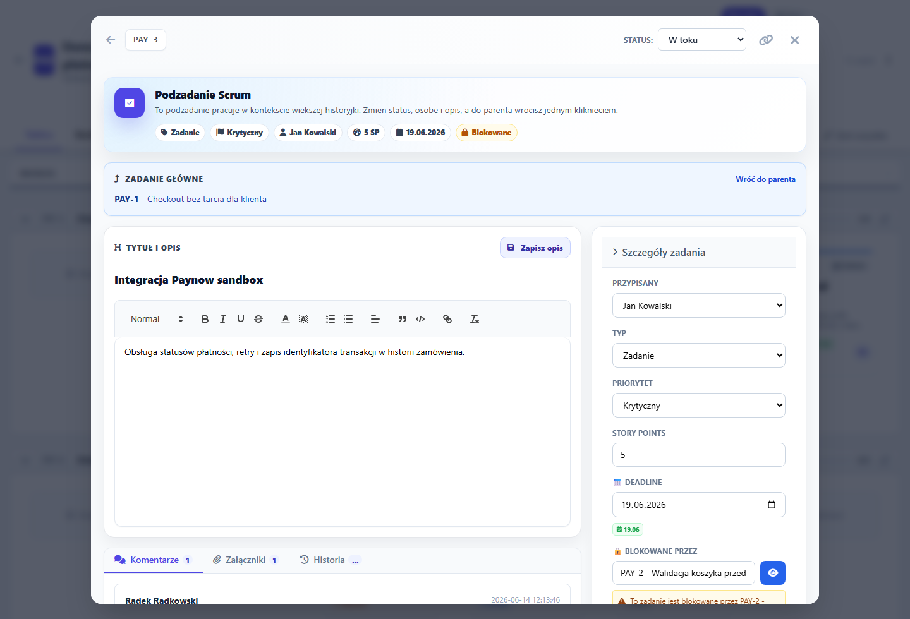910x619 pixels.
Task: Toggle underline formatting
Action: coord(240,319)
